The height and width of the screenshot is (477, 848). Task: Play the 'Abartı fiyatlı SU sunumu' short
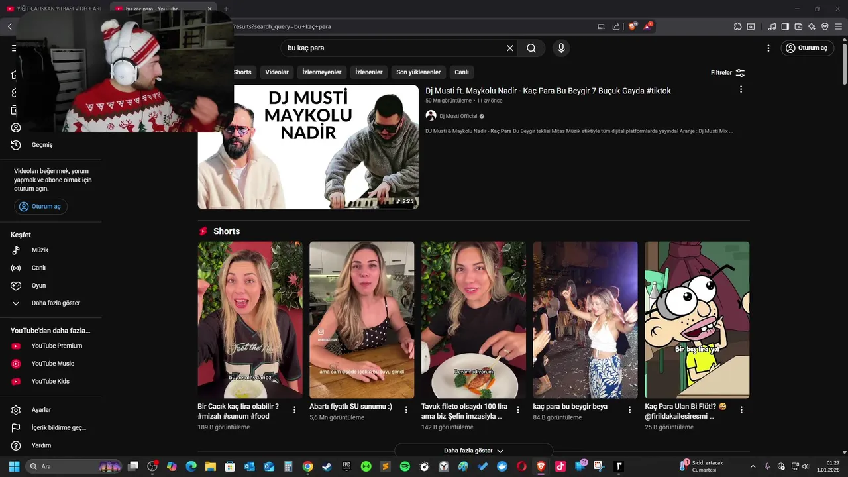(x=362, y=320)
